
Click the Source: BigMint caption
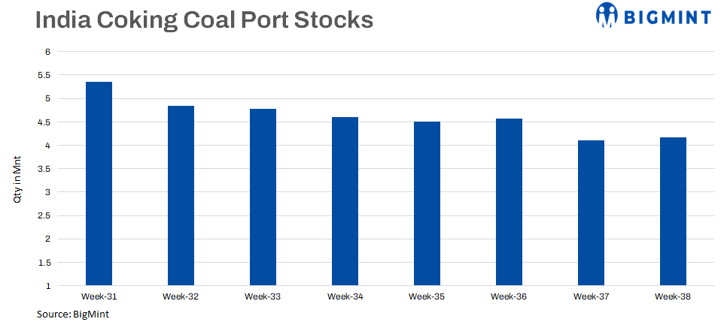click(73, 314)
